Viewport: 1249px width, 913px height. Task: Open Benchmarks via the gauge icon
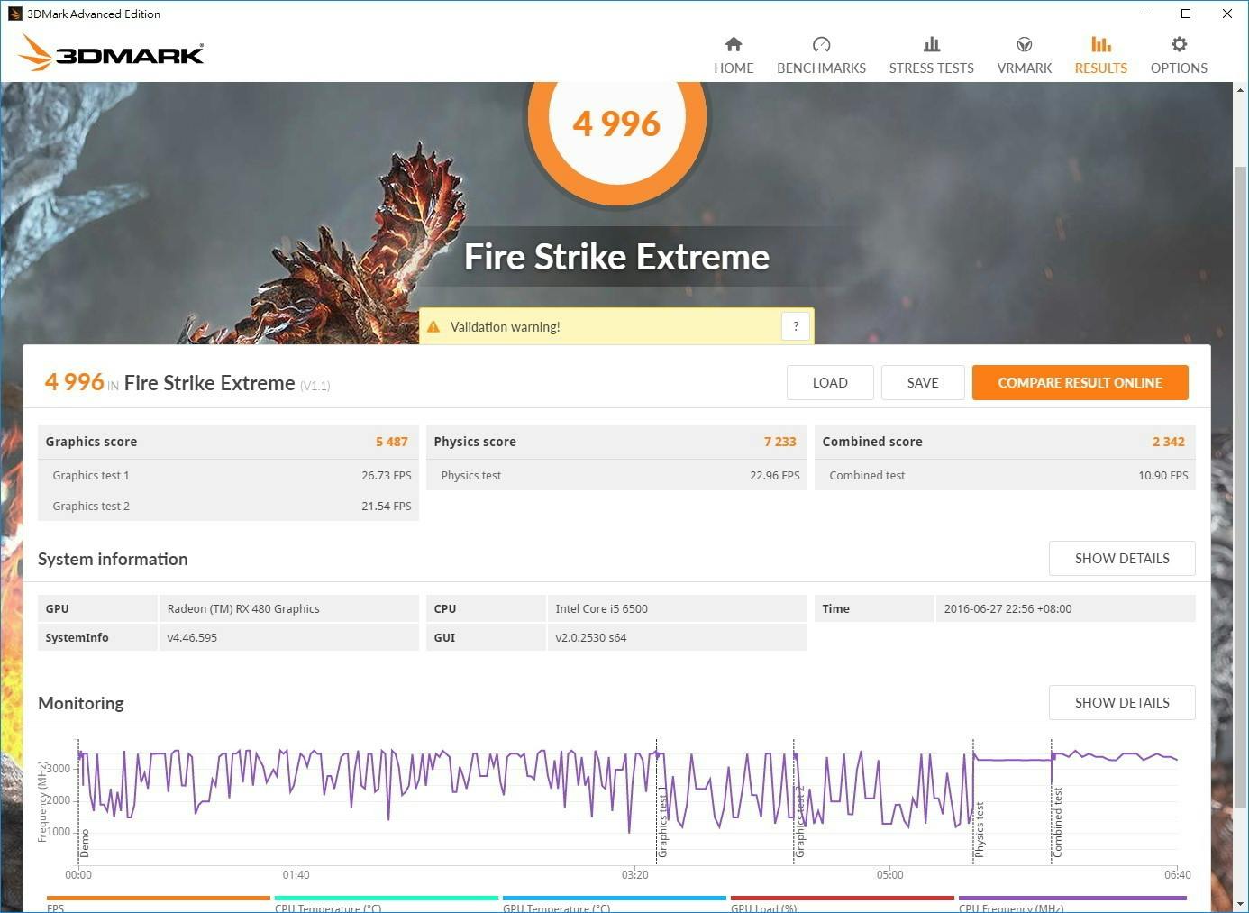tap(821, 44)
